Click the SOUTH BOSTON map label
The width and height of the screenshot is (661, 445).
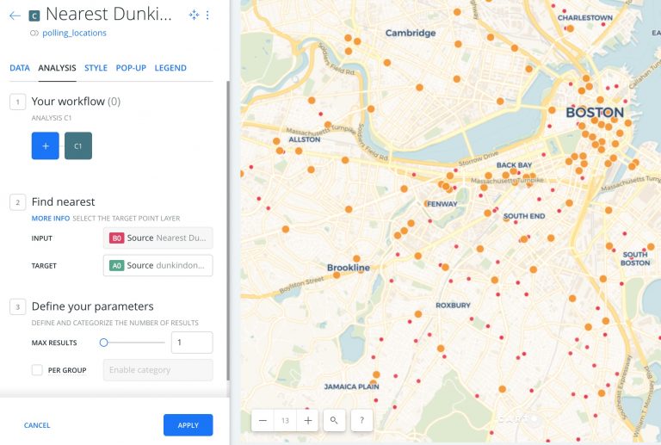pos(635,259)
